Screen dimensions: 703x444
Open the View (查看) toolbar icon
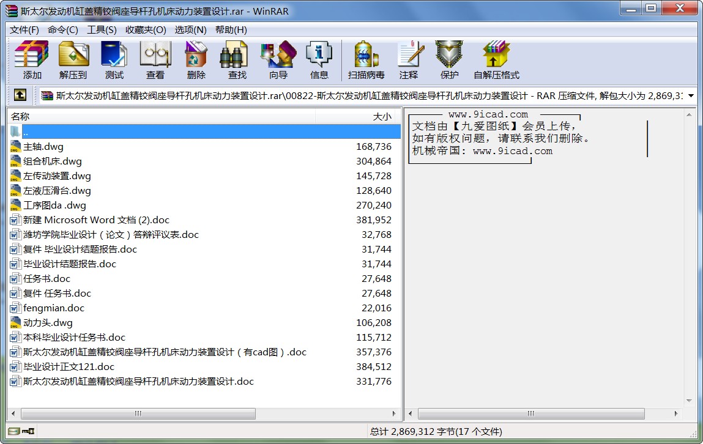[155, 60]
